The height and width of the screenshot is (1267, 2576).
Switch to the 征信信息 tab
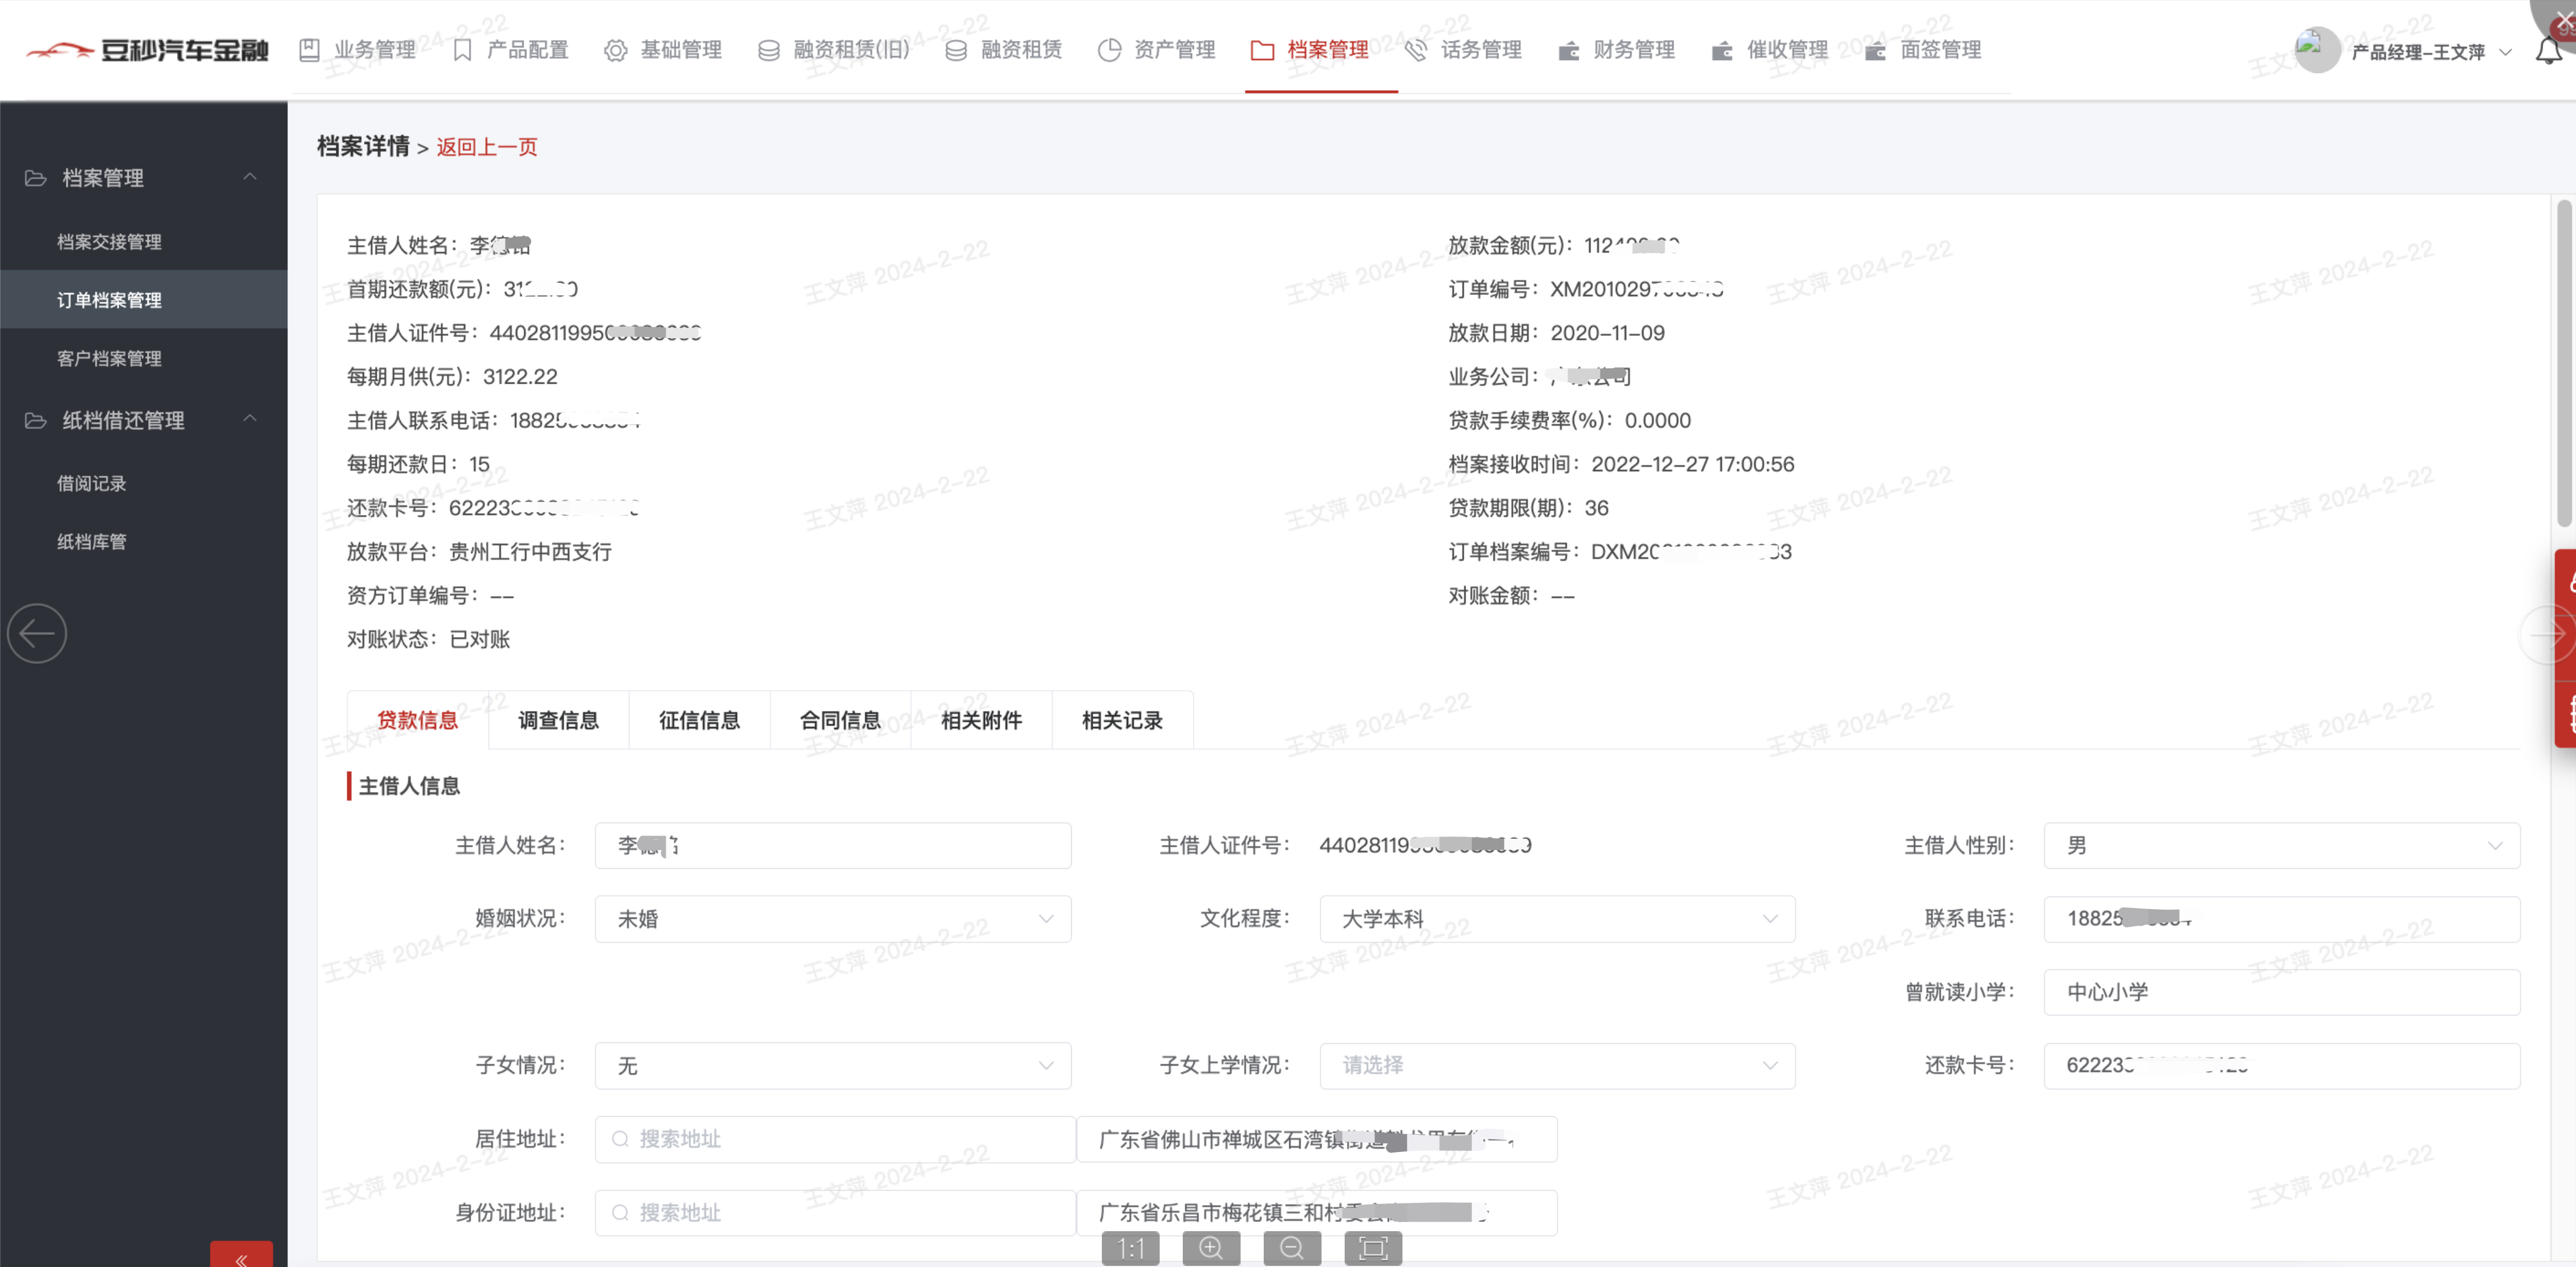pos(699,720)
